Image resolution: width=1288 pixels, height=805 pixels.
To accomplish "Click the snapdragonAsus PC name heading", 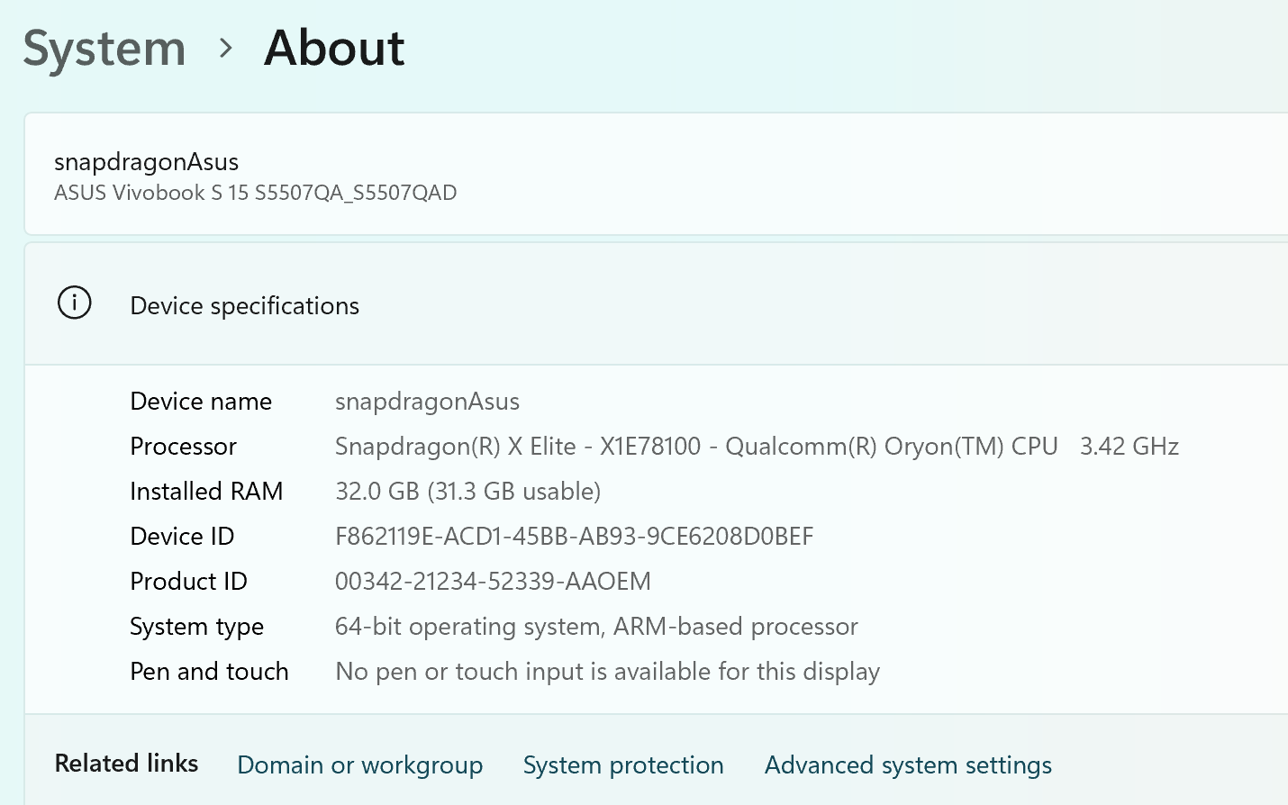I will (x=146, y=162).
